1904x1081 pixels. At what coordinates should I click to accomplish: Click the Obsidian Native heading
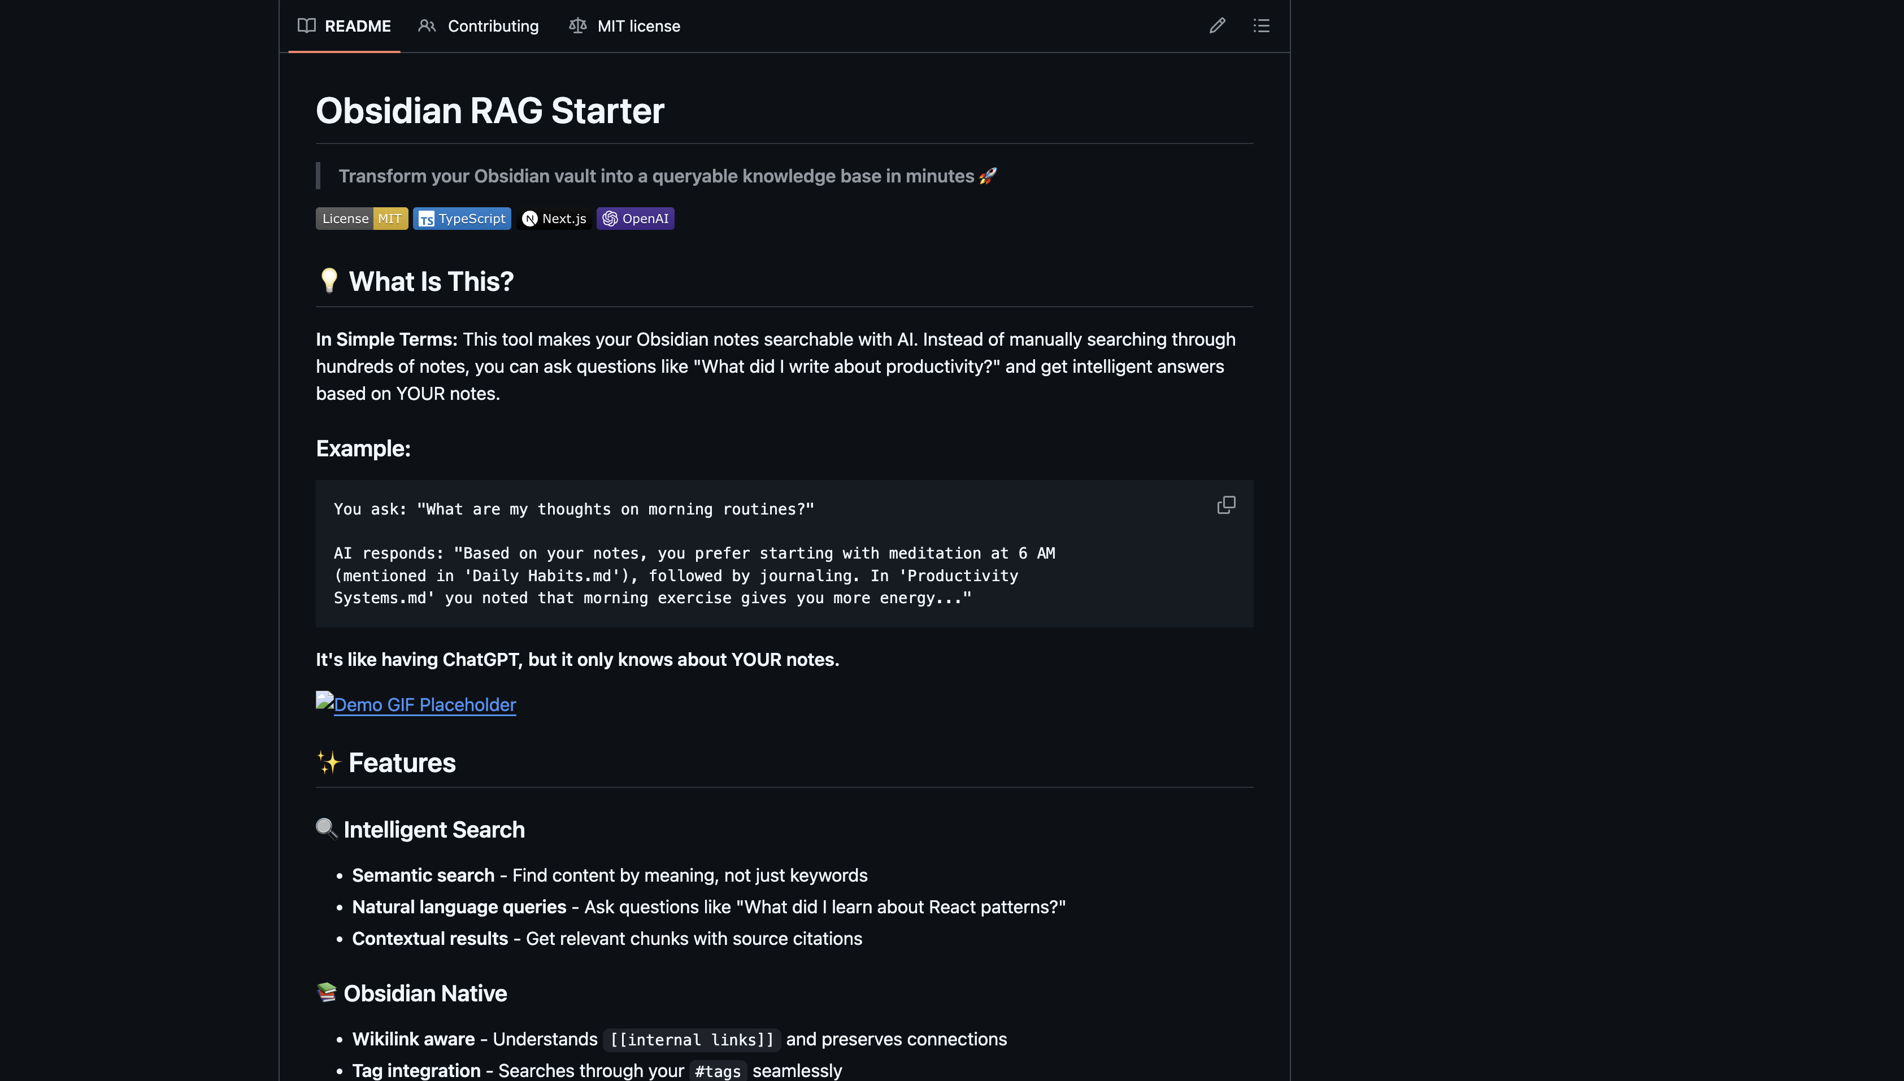click(411, 993)
